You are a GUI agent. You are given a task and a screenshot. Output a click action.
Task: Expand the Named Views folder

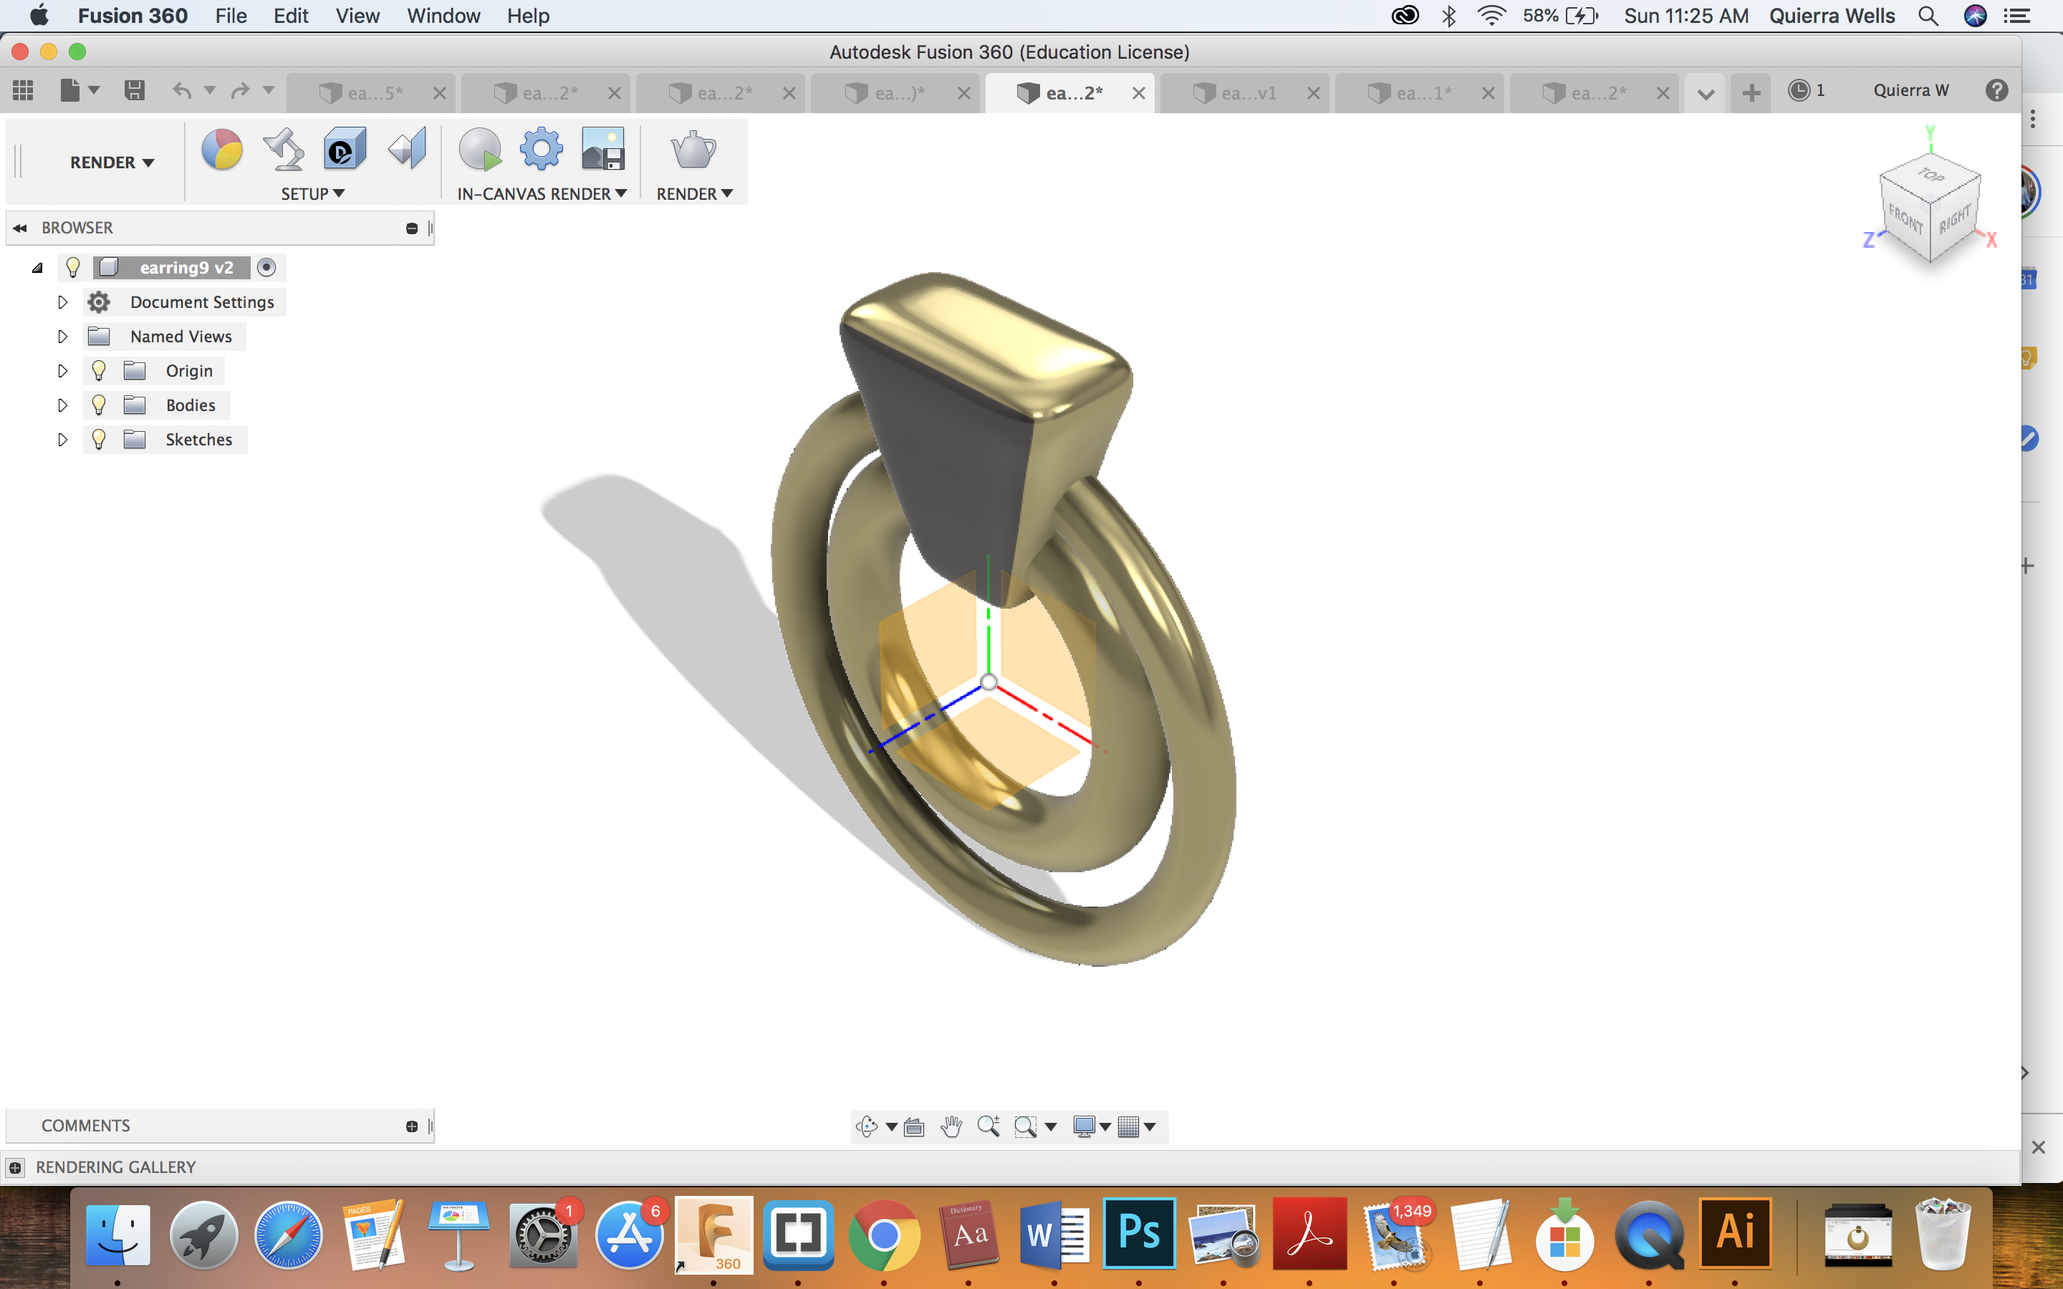(x=62, y=337)
